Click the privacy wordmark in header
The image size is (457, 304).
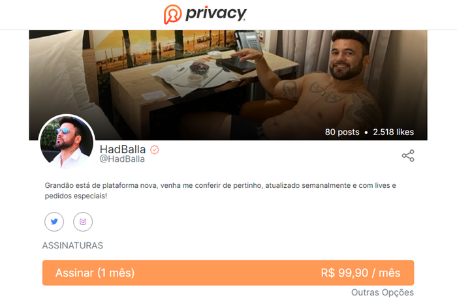coord(216,14)
